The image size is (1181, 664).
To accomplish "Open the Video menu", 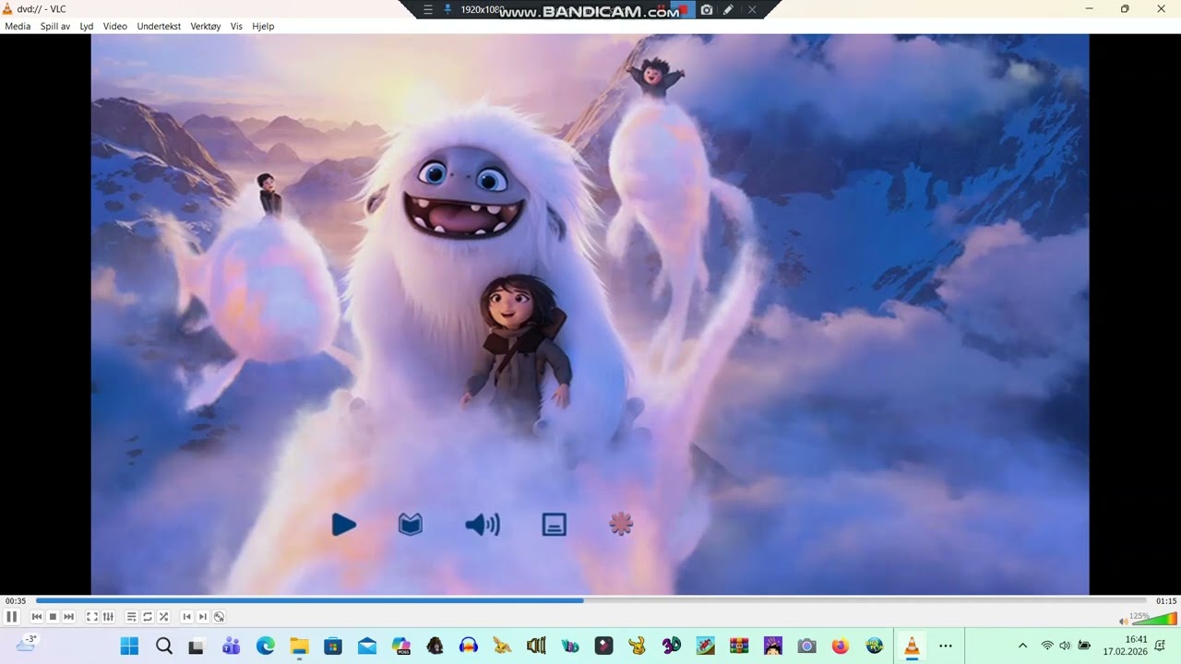I will point(115,26).
